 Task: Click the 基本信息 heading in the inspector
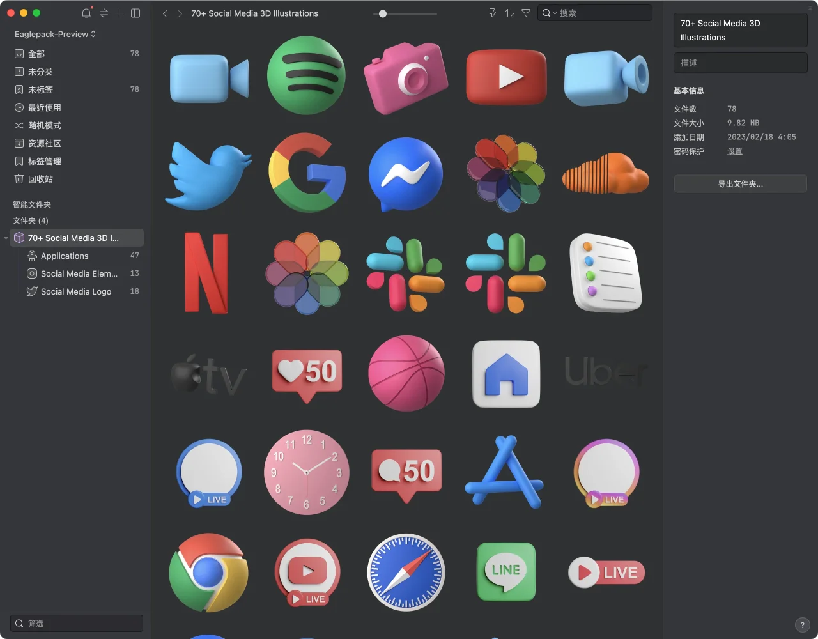click(689, 91)
